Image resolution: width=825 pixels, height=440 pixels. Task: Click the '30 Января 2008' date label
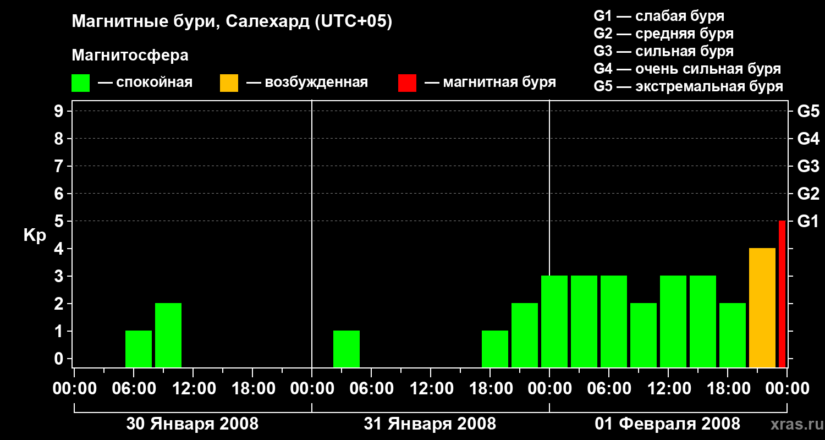193,424
